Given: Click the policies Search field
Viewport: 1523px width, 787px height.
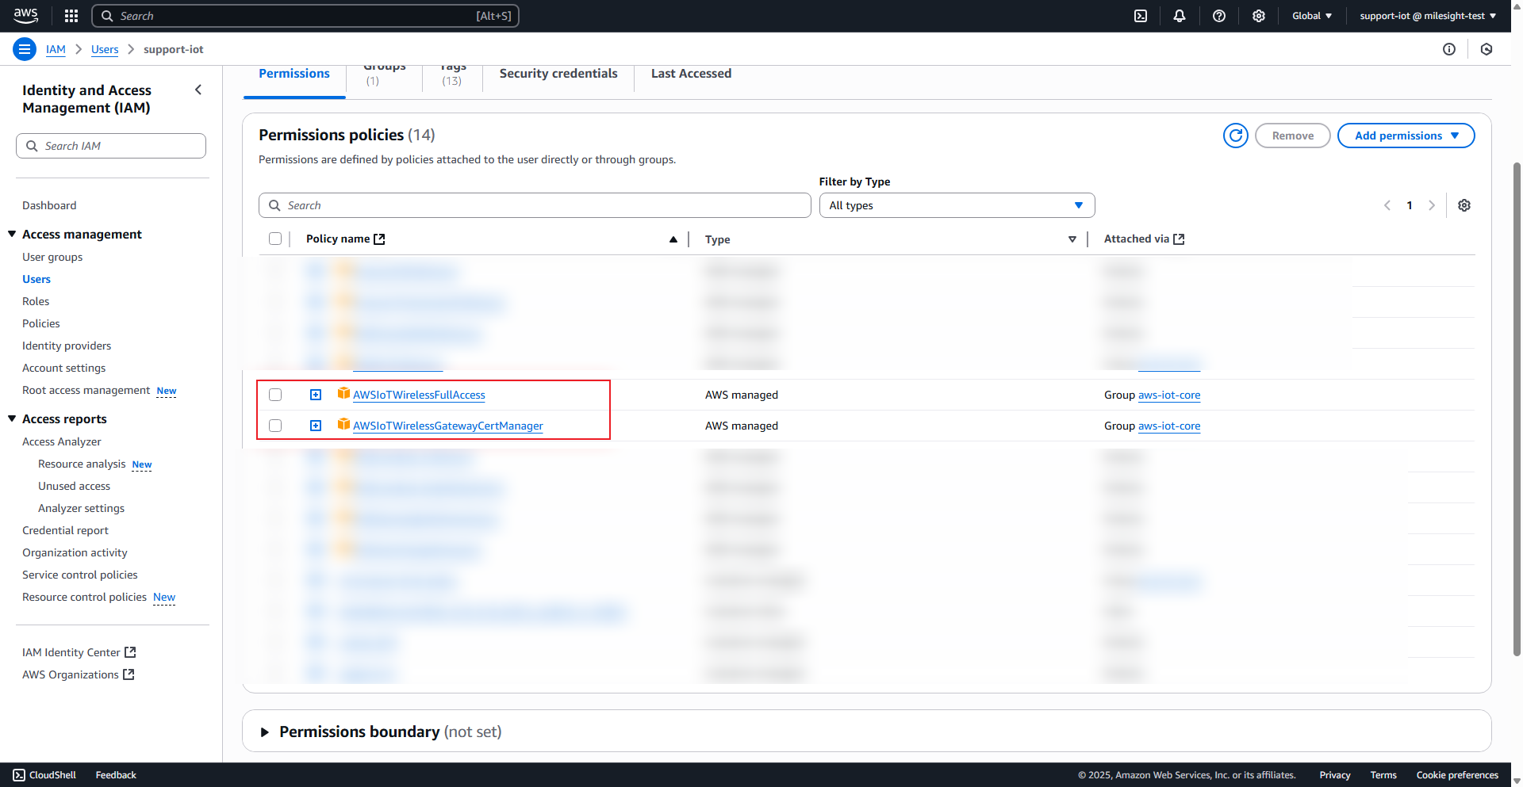Looking at the screenshot, I should tap(535, 205).
